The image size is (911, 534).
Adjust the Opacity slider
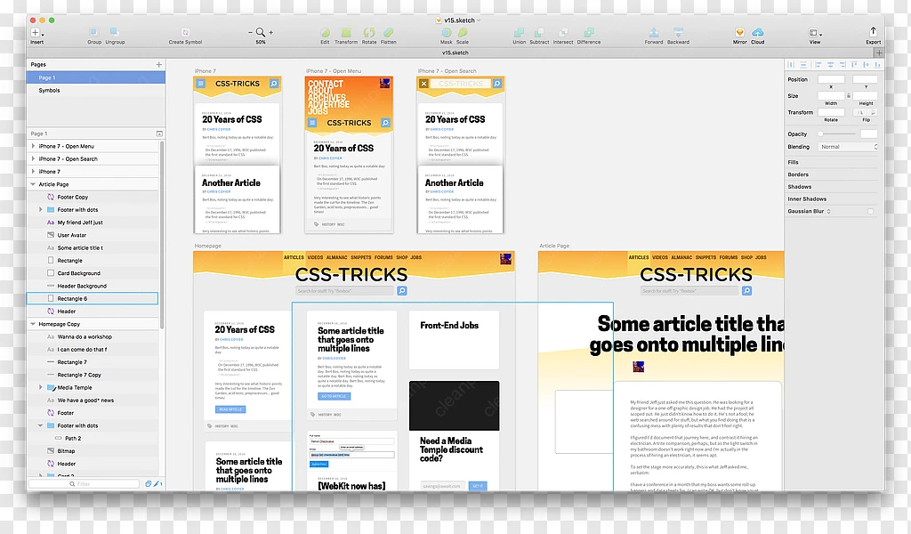836,134
